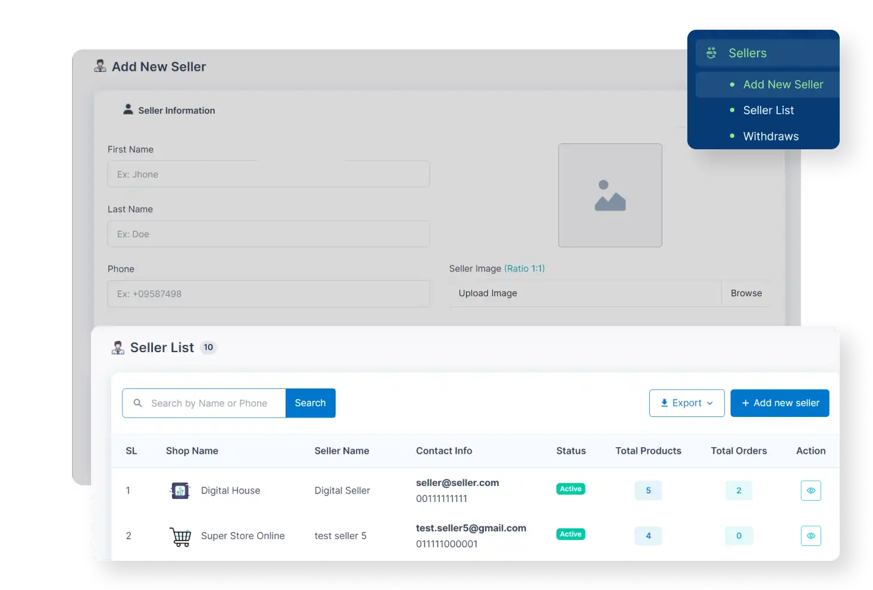Click the Sellers group icon in sidebar
Screen dimensions: 873x590
click(711, 53)
